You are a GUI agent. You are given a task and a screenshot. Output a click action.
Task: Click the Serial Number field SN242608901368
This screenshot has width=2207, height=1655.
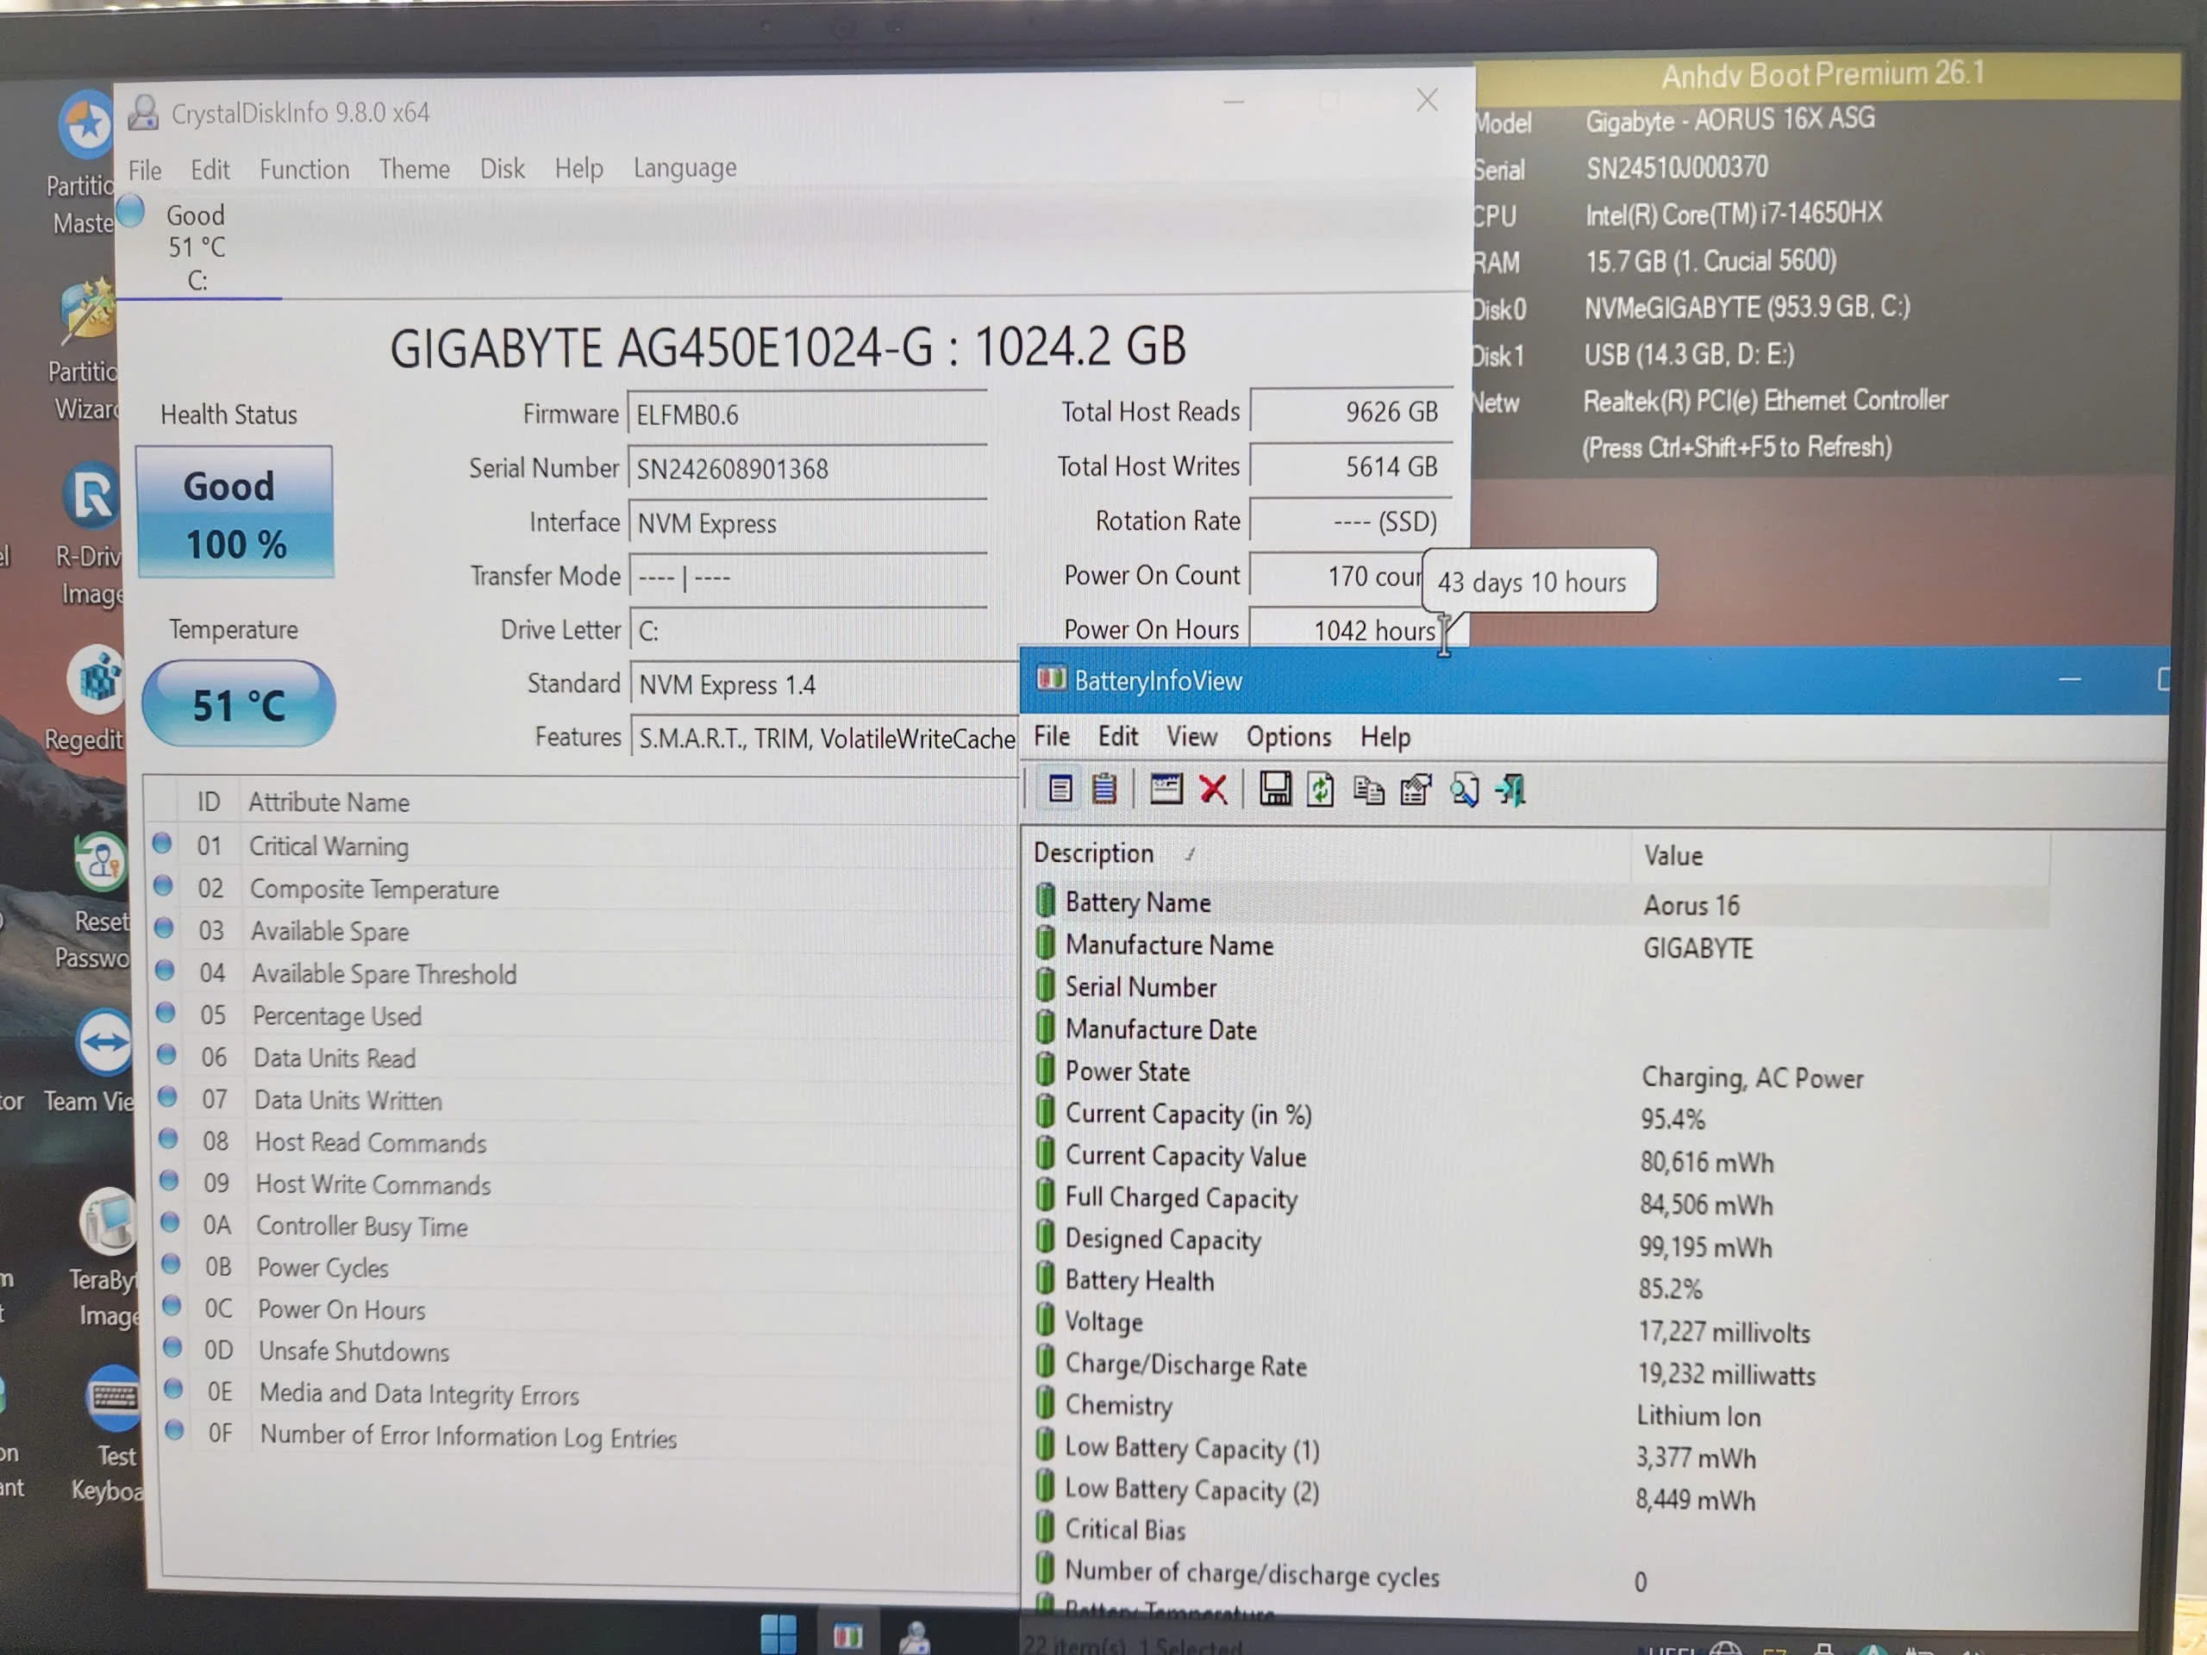coord(806,469)
